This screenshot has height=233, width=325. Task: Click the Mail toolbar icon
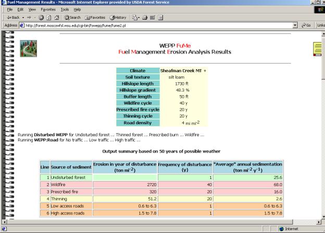coord(135,18)
